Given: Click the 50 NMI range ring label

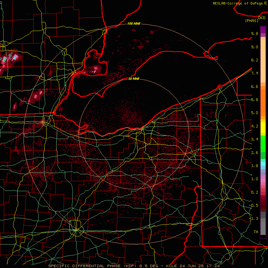Looking at the screenshot, I should [x=134, y=79].
